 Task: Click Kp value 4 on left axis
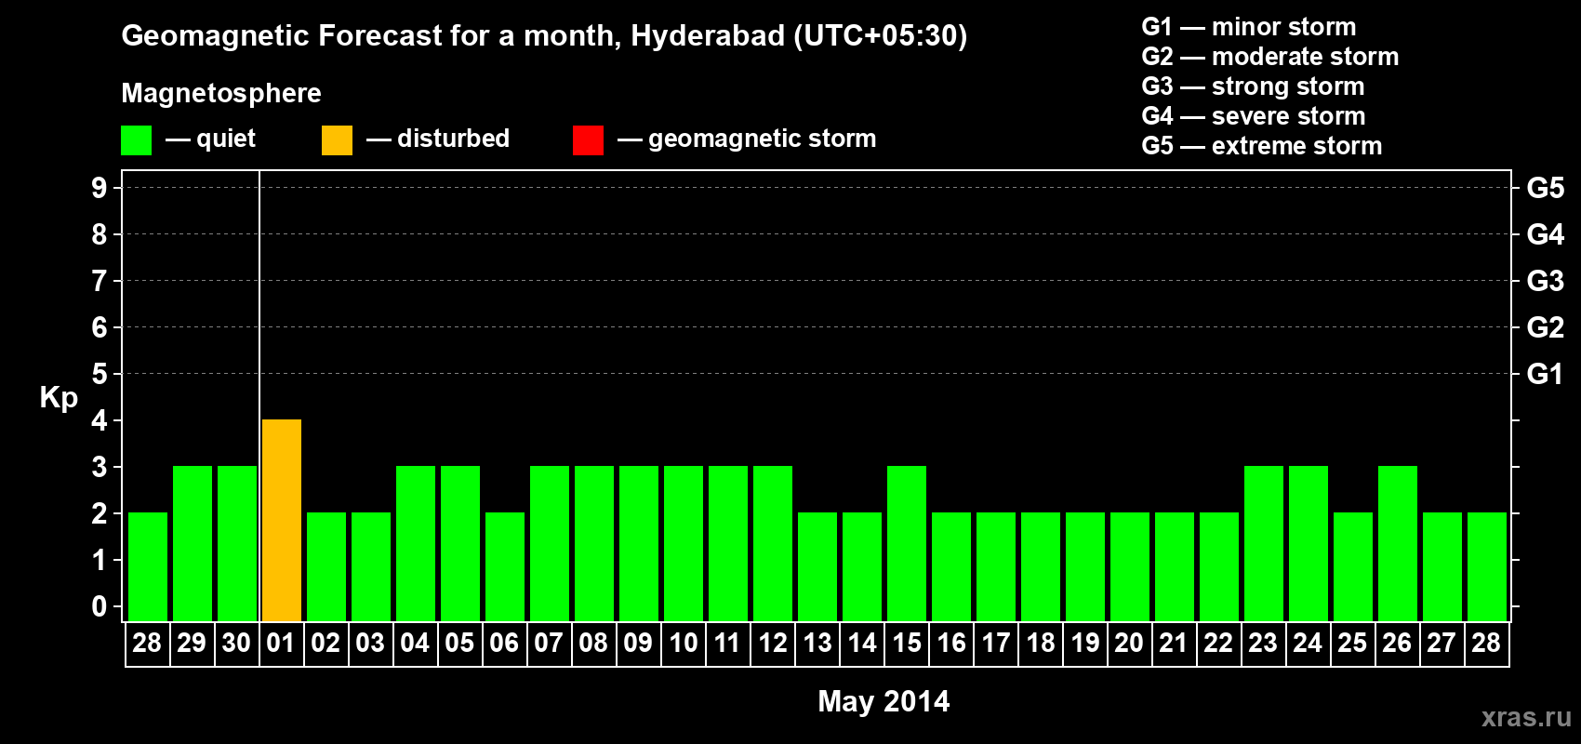100,420
